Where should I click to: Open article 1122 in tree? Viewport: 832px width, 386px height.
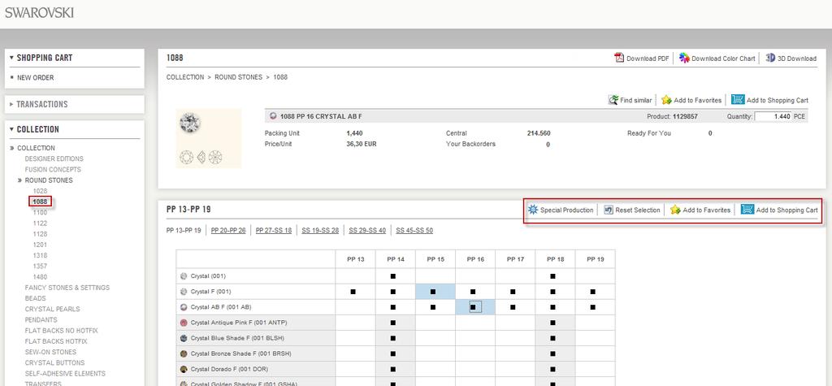click(x=40, y=223)
